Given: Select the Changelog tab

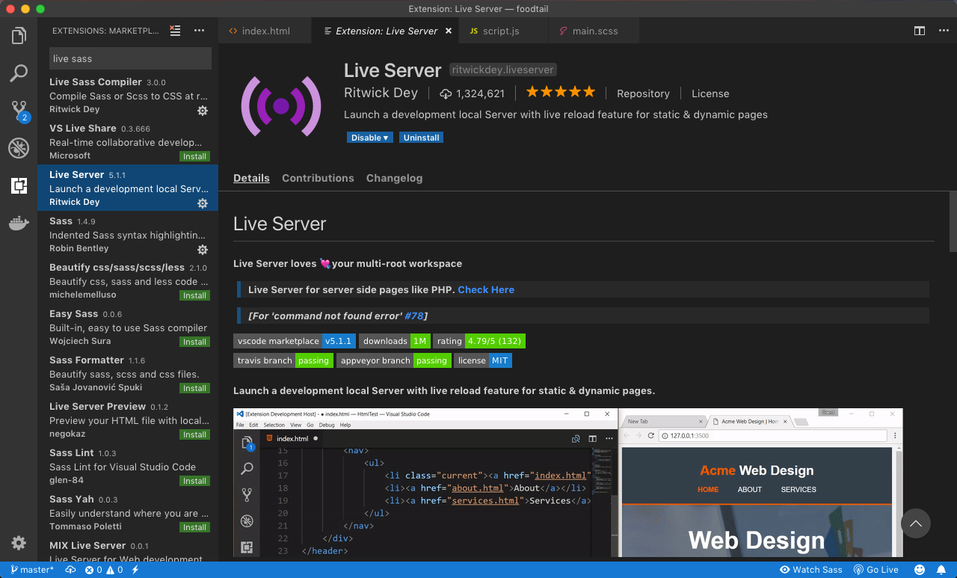Looking at the screenshot, I should coord(394,178).
